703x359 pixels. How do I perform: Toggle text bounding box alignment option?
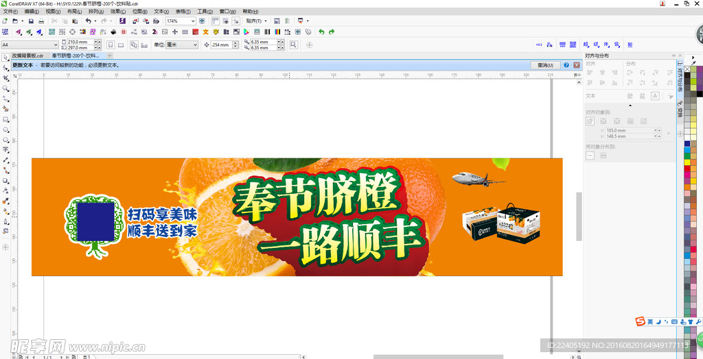655,96
